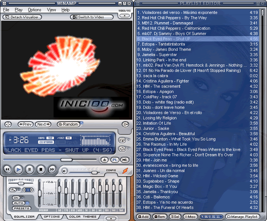Open the Help menu
The height and width of the screenshot is (221, 267).
tap(66, 10)
